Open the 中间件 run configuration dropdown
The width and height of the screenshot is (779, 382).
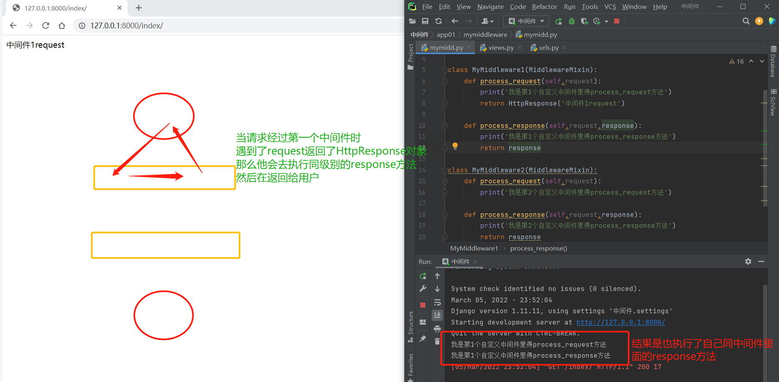coord(526,21)
